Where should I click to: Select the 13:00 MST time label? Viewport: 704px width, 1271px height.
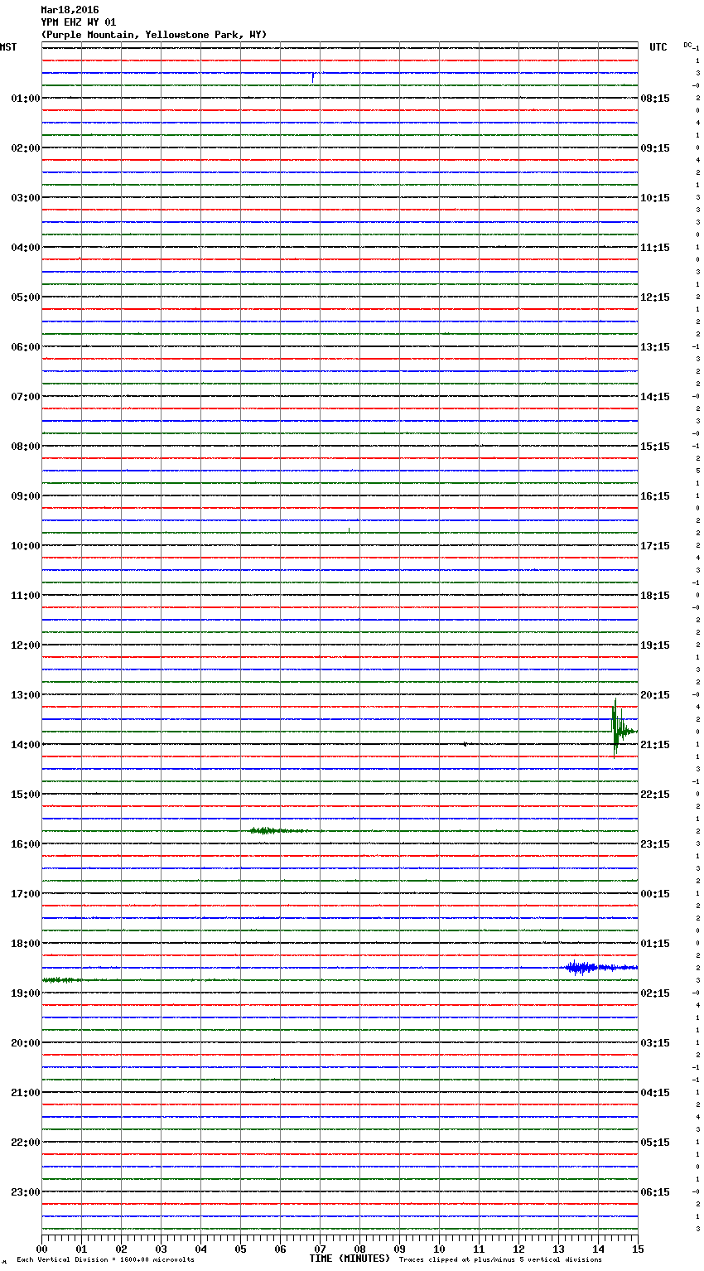tap(25, 694)
